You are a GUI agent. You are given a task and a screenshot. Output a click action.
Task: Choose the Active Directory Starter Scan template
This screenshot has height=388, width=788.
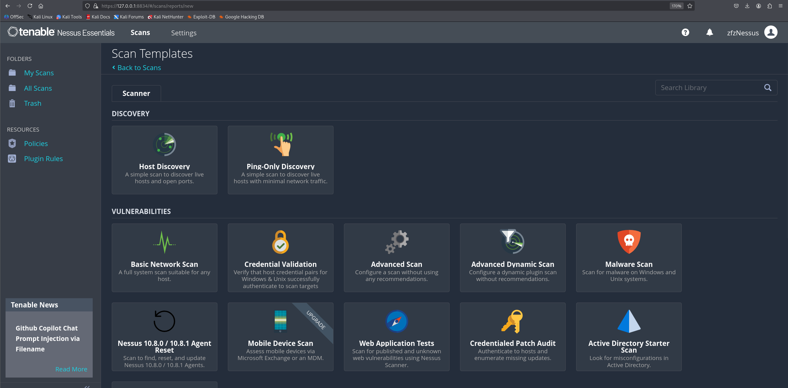pos(628,336)
